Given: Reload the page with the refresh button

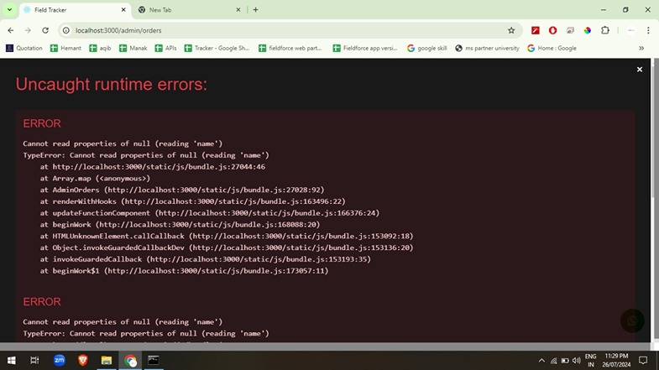Looking at the screenshot, I should click(x=45, y=30).
